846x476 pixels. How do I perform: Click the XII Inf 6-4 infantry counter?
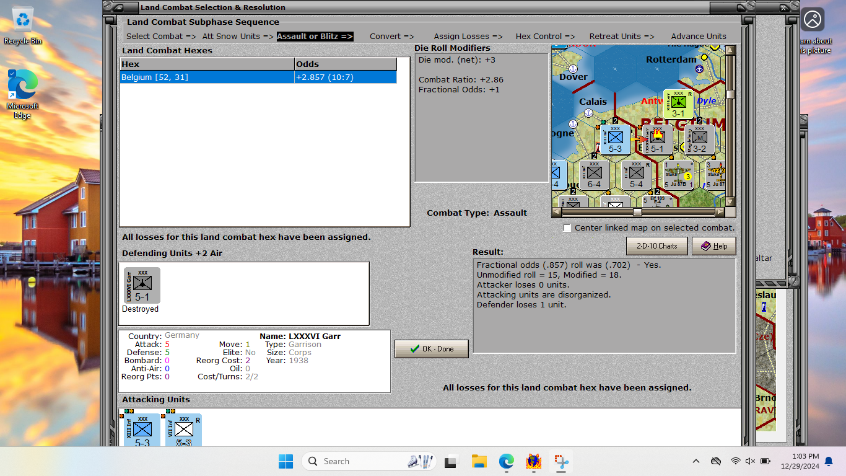click(594, 175)
